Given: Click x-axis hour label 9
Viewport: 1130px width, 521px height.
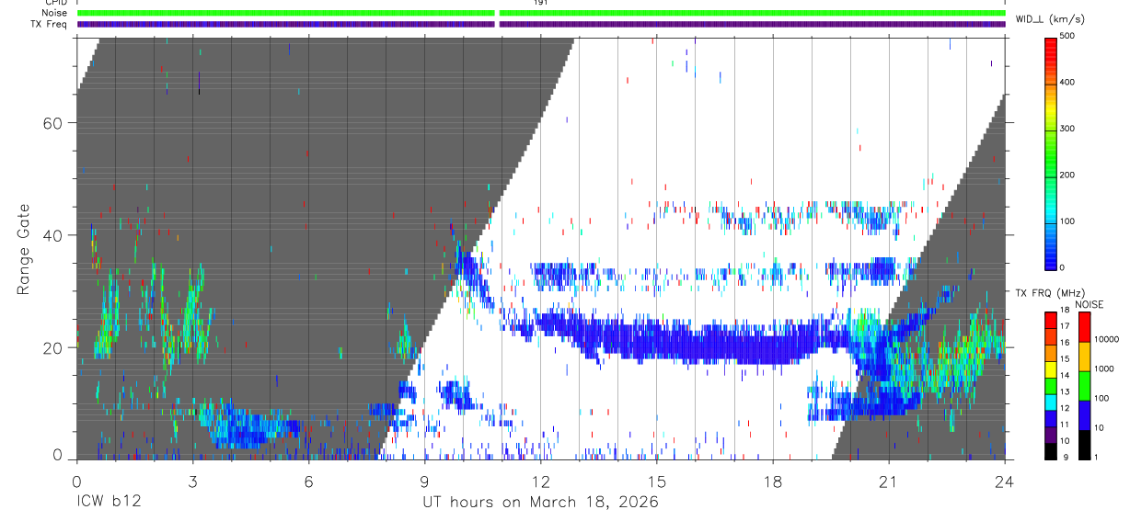Looking at the screenshot, I should [x=424, y=480].
